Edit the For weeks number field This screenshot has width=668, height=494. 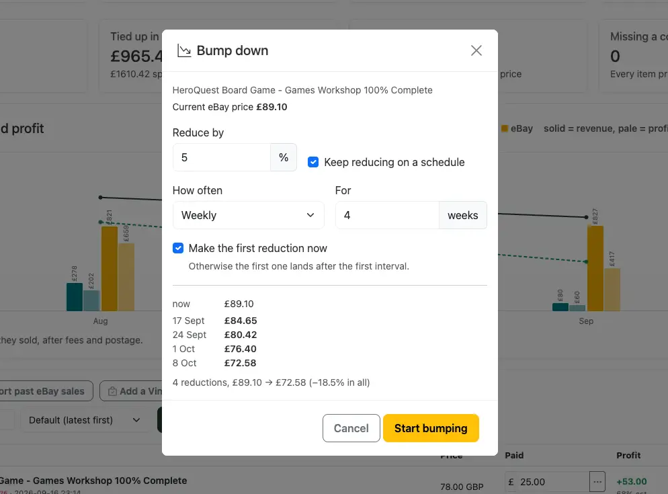point(387,215)
